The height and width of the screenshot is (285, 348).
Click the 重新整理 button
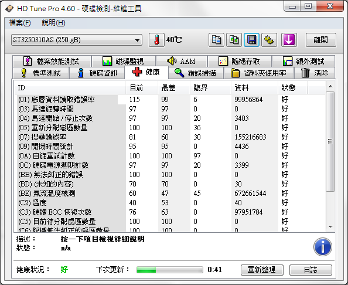click(x=262, y=270)
